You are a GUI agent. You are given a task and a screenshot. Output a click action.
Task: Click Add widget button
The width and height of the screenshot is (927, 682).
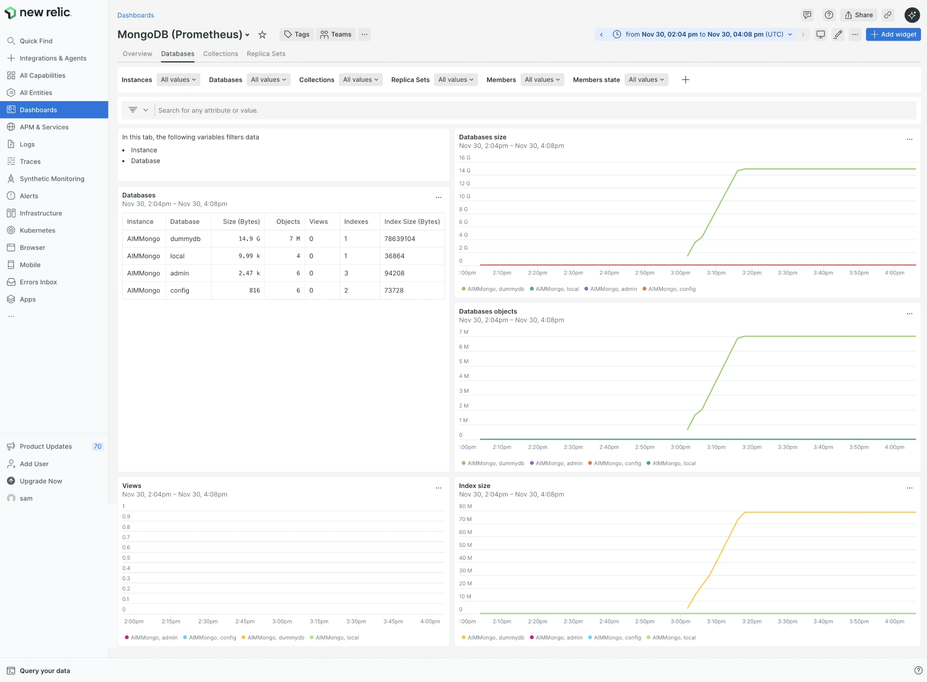pyautogui.click(x=893, y=34)
